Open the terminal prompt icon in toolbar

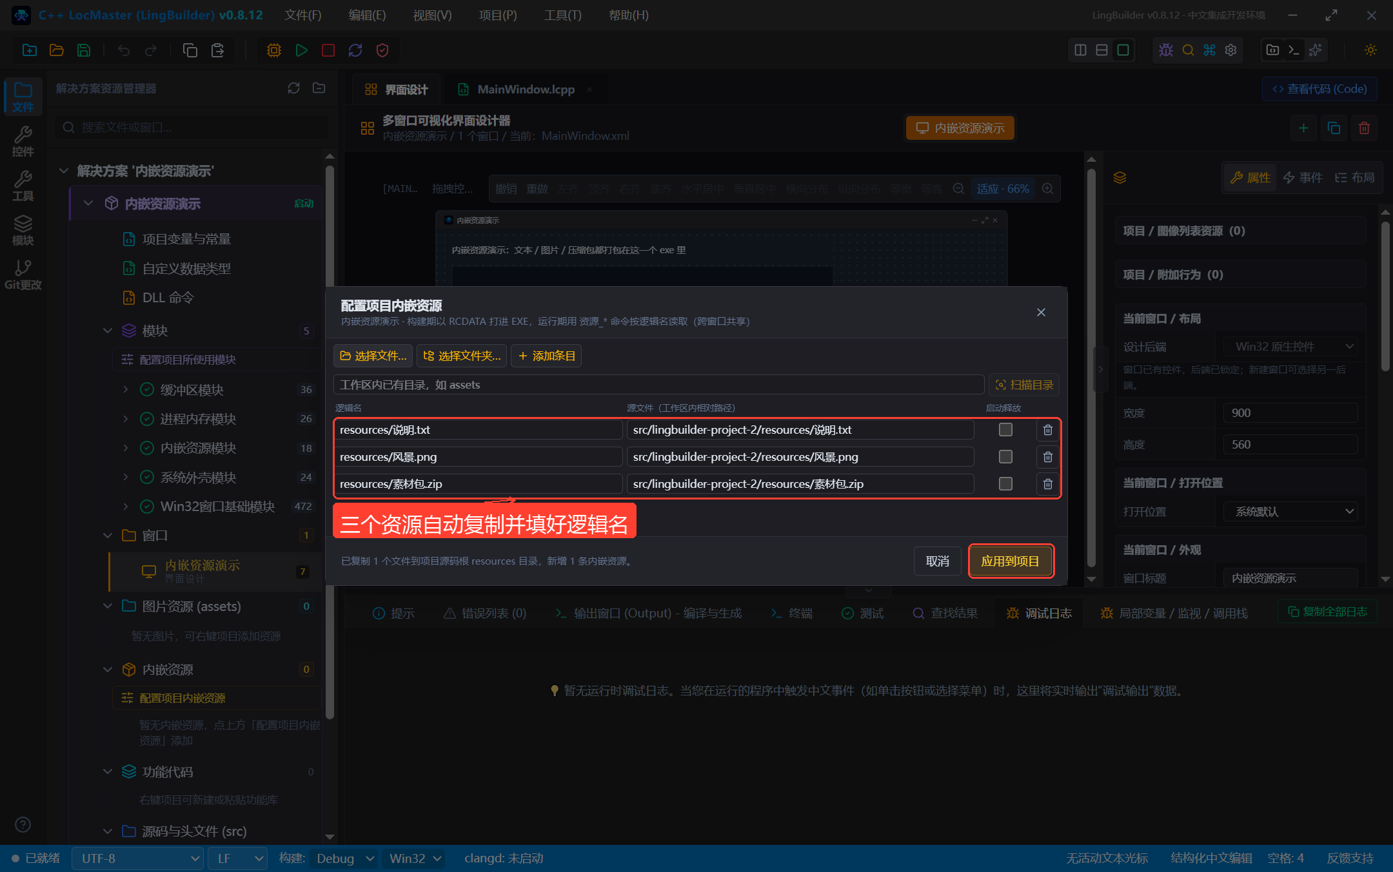tap(1294, 50)
